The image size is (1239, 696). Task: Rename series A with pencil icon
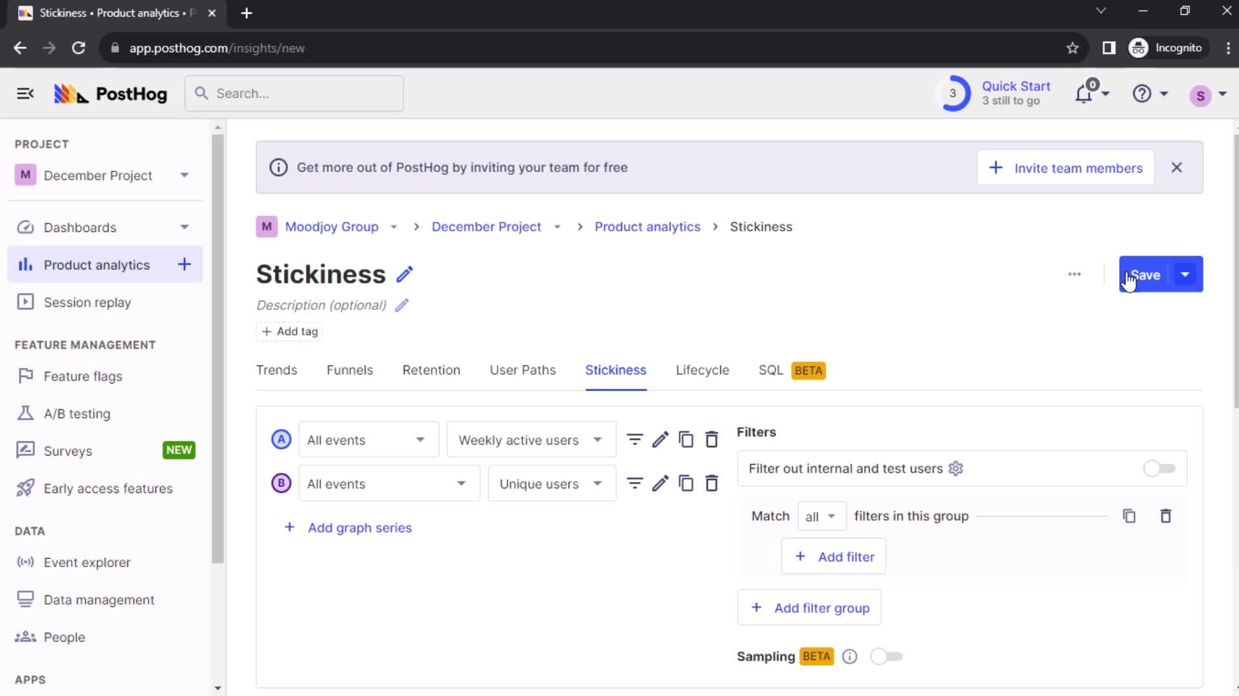click(x=660, y=440)
